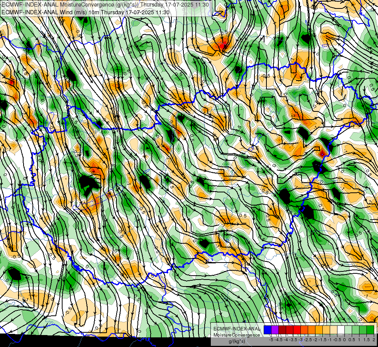Click the '-2.5' tick label on legend scale

(x=308, y=340)
